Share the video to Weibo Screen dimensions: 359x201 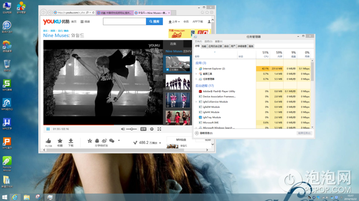point(104,141)
